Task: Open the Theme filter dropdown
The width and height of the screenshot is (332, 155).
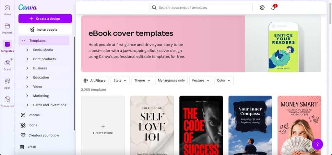Action: coord(142,80)
